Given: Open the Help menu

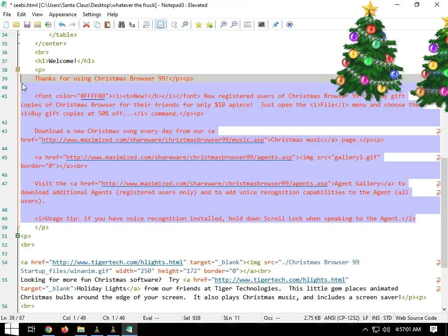Looking at the screenshot, I should [112, 14].
